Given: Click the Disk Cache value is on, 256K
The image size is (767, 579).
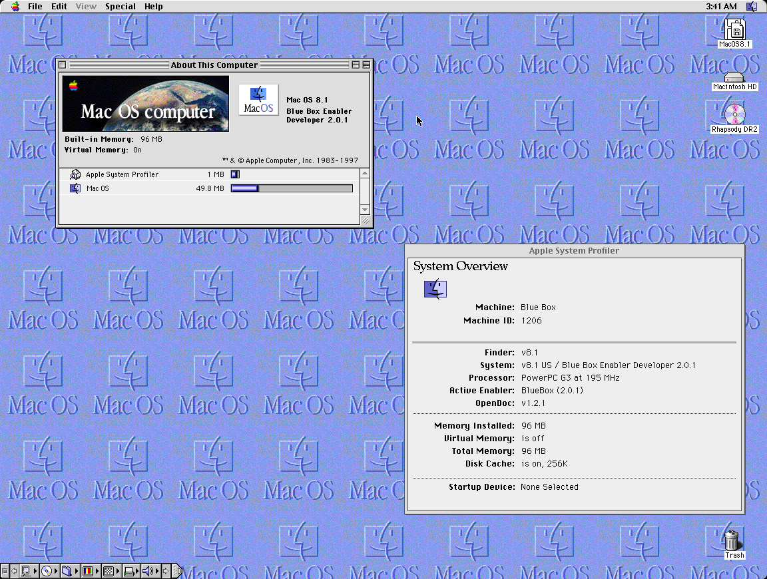Looking at the screenshot, I should point(545,464).
